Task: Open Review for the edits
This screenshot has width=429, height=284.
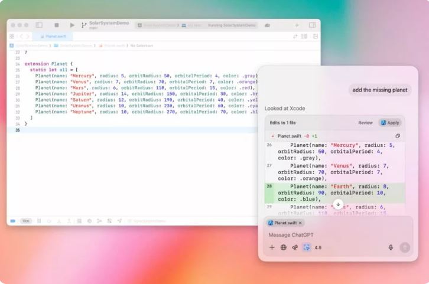Action: coord(365,123)
